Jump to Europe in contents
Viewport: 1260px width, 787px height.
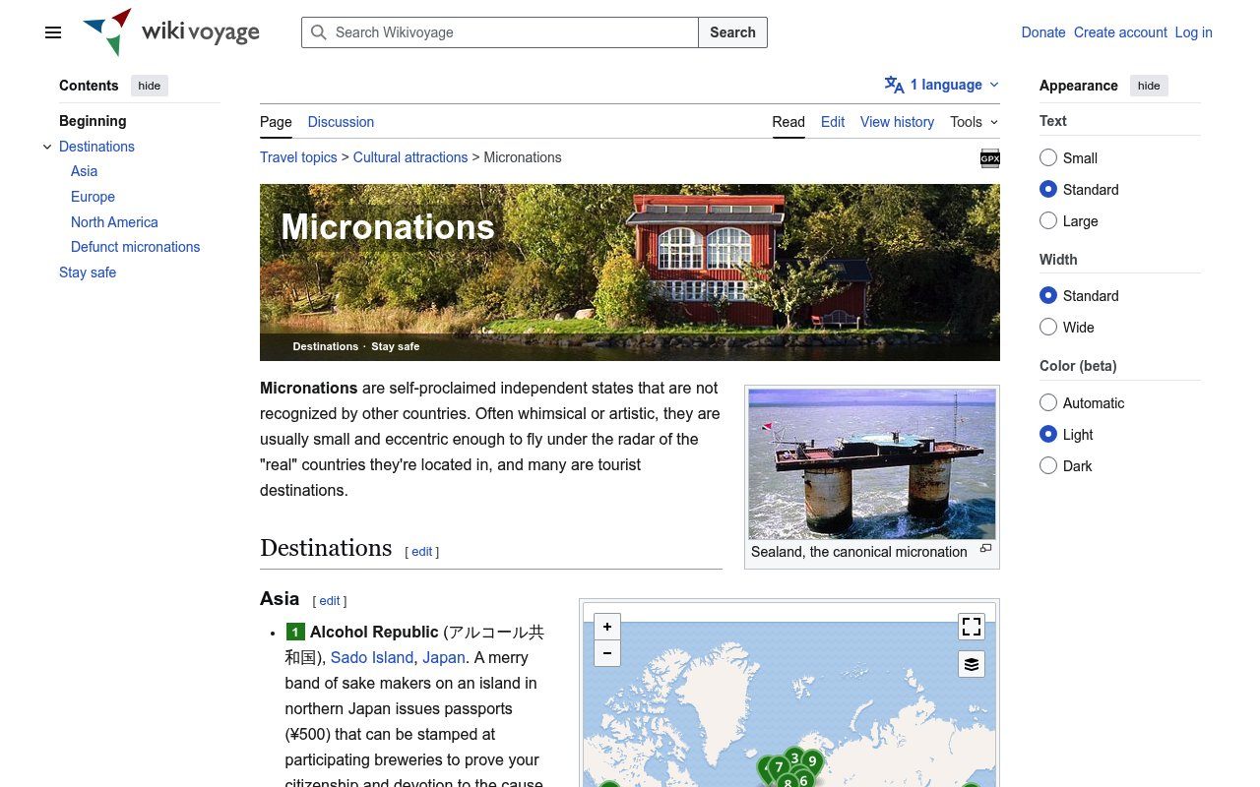93,197
